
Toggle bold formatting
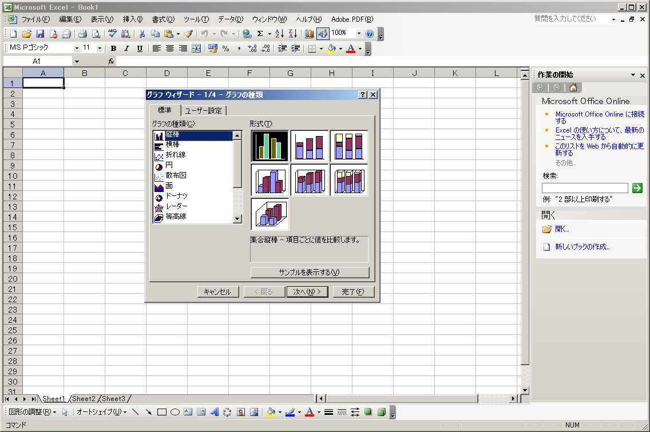(x=113, y=49)
